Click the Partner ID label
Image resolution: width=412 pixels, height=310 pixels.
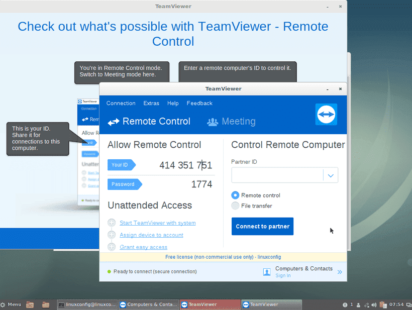(244, 162)
